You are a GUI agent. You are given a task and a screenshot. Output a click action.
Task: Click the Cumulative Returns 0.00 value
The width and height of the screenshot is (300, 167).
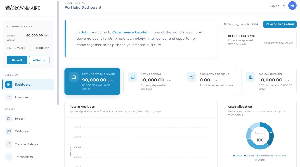[205, 80]
